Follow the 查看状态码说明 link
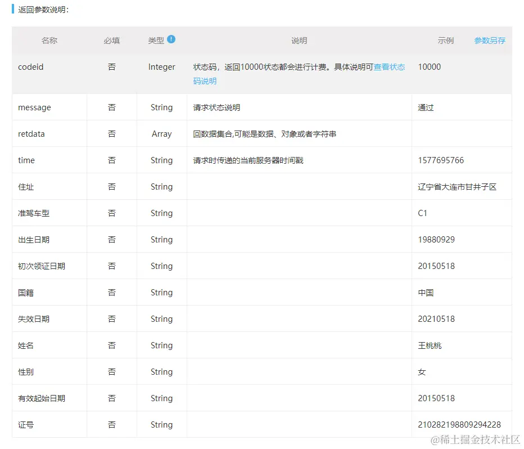Viewport: 524px width, 449px height. (389, 67)
